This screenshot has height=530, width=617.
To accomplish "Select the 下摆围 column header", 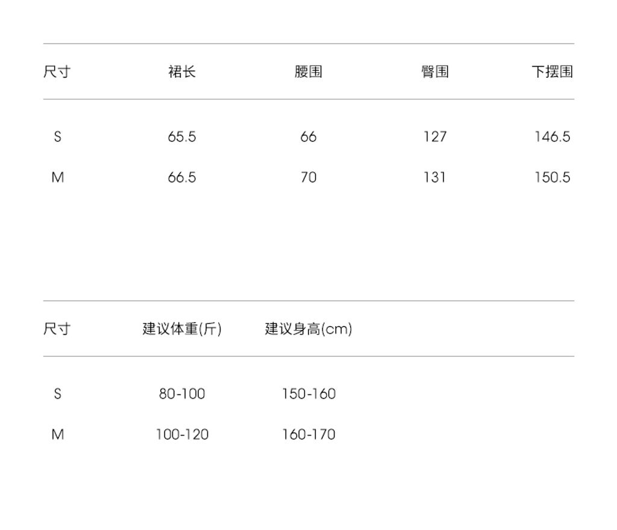I will pos(552,72).
